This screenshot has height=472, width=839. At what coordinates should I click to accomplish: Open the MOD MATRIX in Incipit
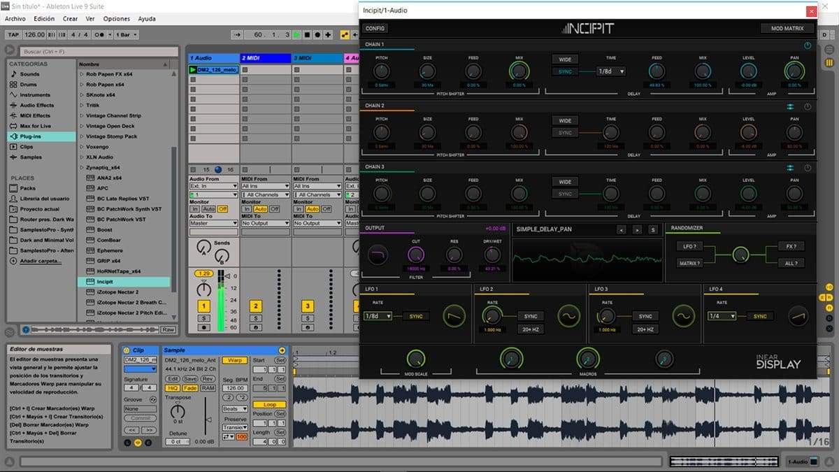[787, 29]
